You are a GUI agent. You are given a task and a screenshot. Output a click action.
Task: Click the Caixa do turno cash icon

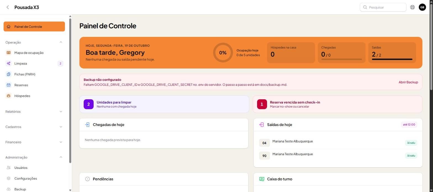tap(262, 179)
